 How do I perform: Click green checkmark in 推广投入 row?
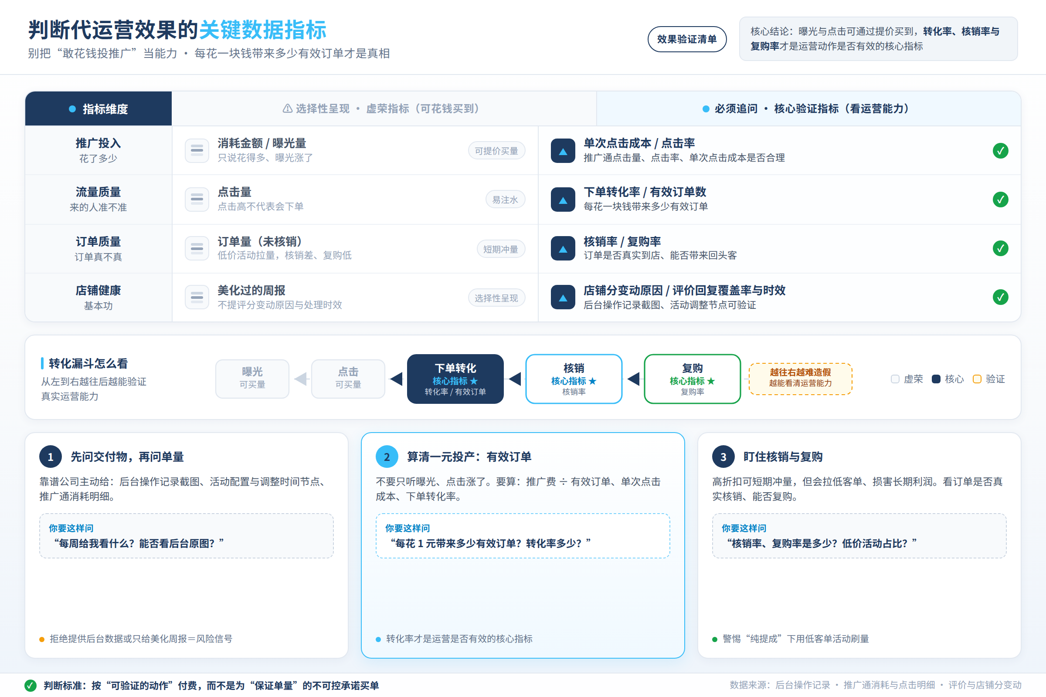coord(1001,151)
